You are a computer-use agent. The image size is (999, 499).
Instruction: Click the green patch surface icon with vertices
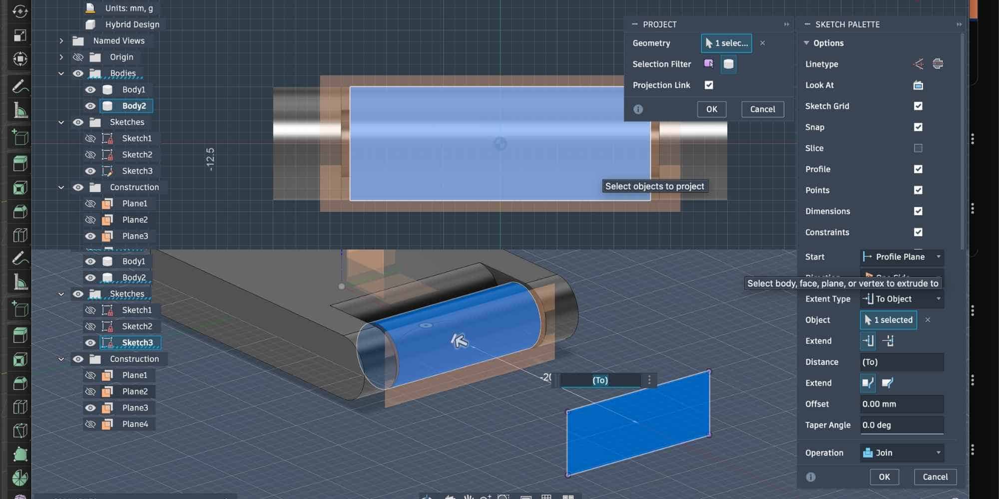click(19, 454)
